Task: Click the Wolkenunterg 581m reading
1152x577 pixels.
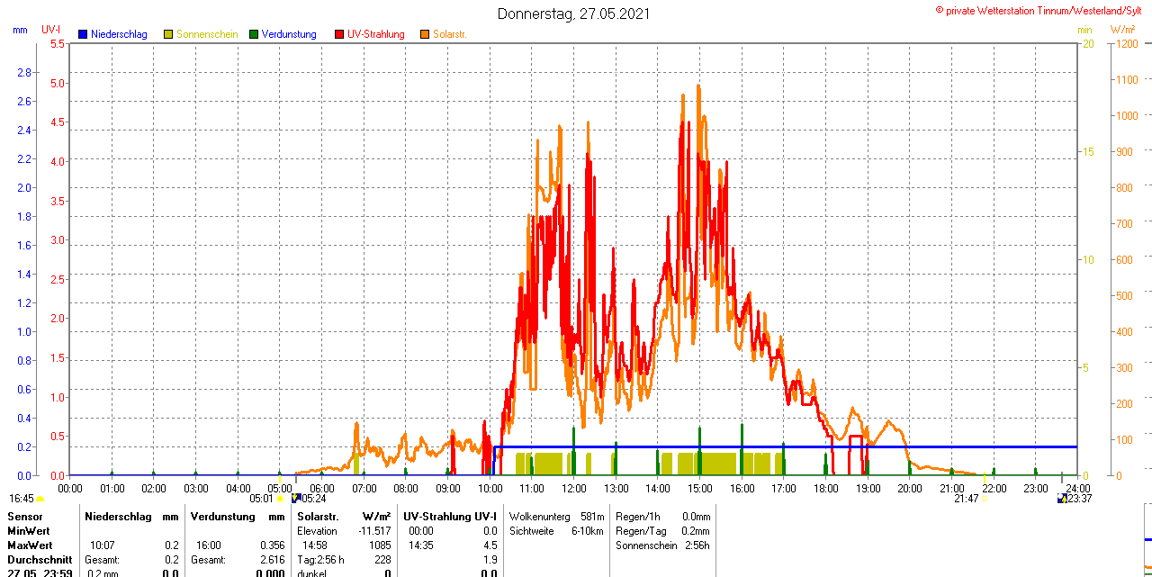Action: [556, 517]
